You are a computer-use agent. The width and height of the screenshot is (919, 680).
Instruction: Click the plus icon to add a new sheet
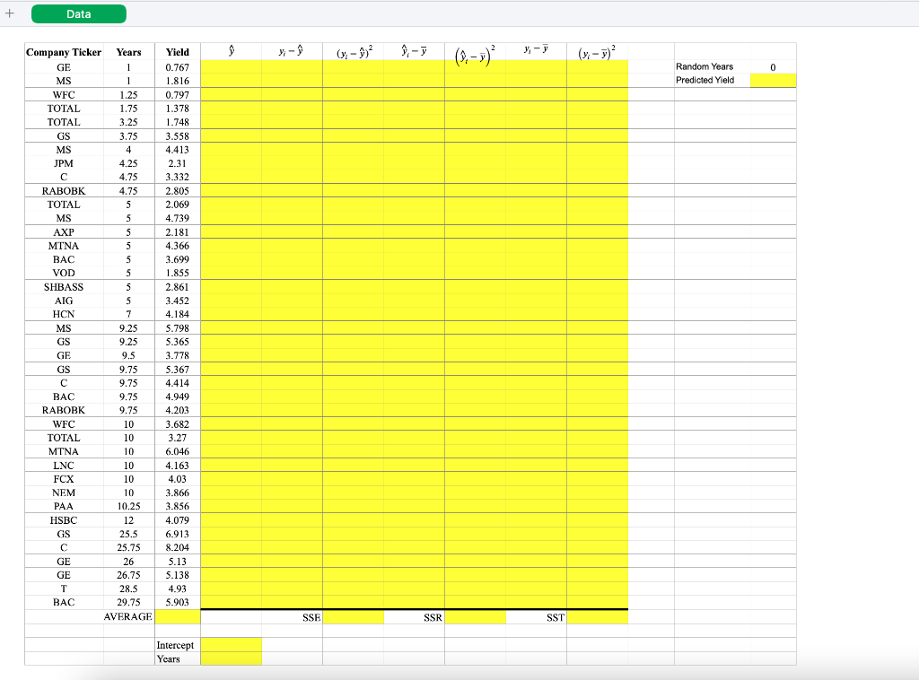(x=7, y=13)
